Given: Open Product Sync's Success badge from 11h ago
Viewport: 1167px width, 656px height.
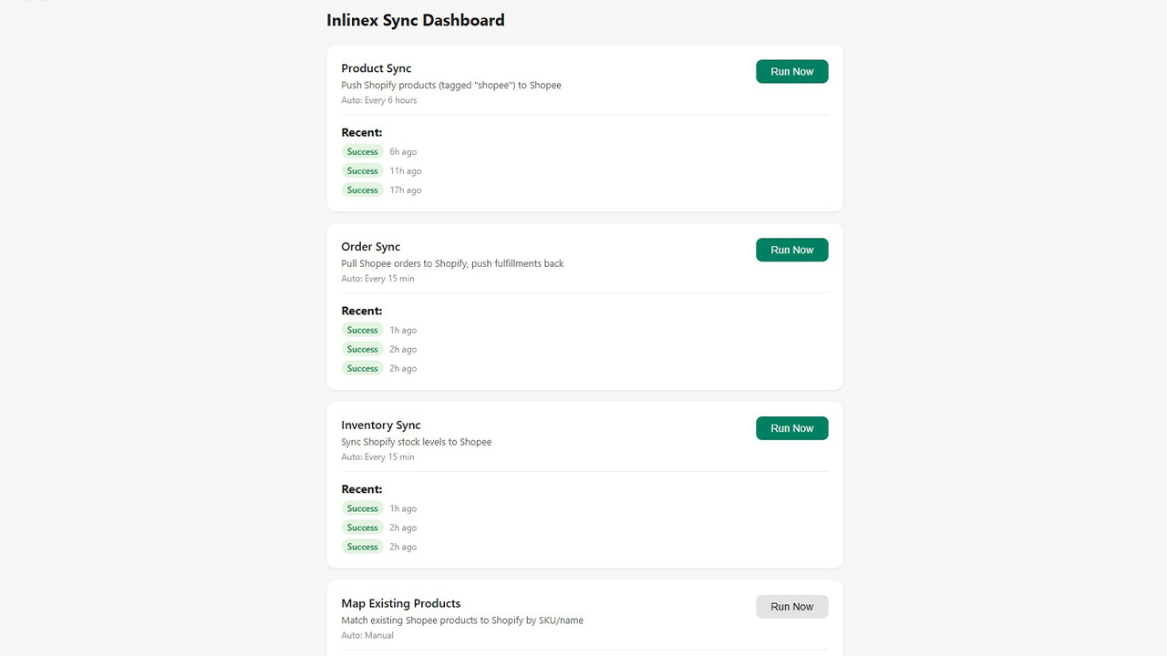Looking at the screenshot, I should click(x=362, y=171).
